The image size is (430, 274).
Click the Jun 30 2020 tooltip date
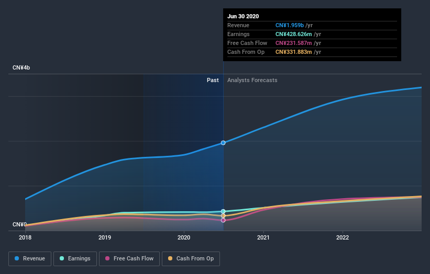click(243, 16)
